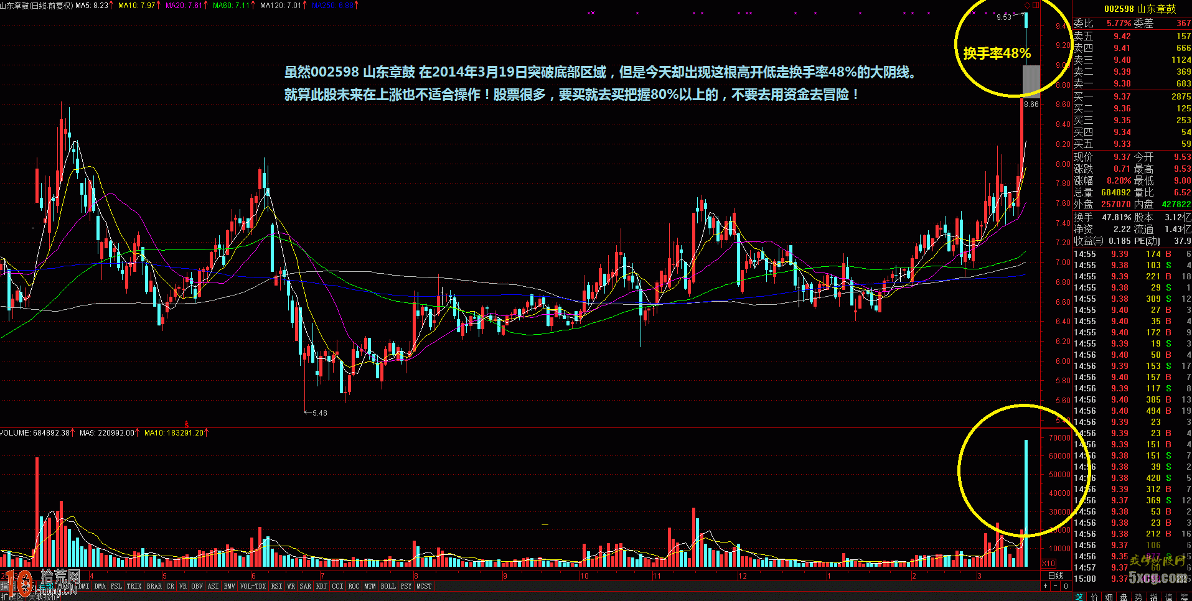This screenshot has height=601, width=1192.
Task: Click the 涨幅 8.20% value
Action: point(1119,180)
